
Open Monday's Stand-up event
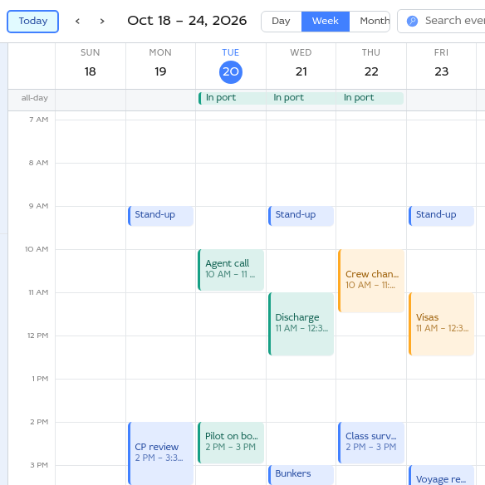[x=161, y=216]
